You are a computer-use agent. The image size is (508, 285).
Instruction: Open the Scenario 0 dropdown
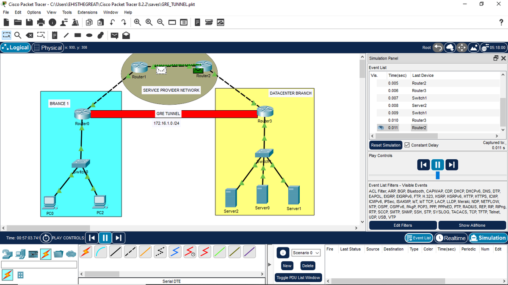(x=305, y=252)
